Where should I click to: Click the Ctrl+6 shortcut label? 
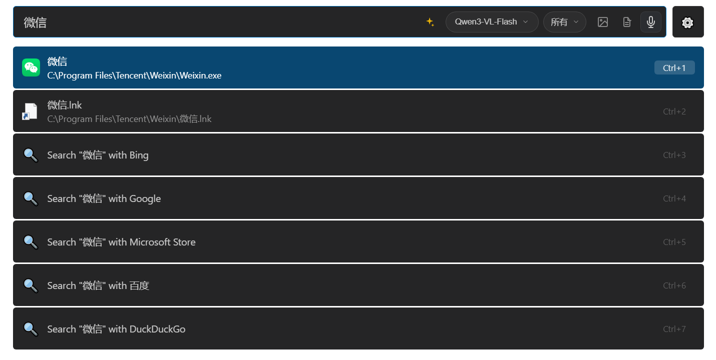click(674, 285)
